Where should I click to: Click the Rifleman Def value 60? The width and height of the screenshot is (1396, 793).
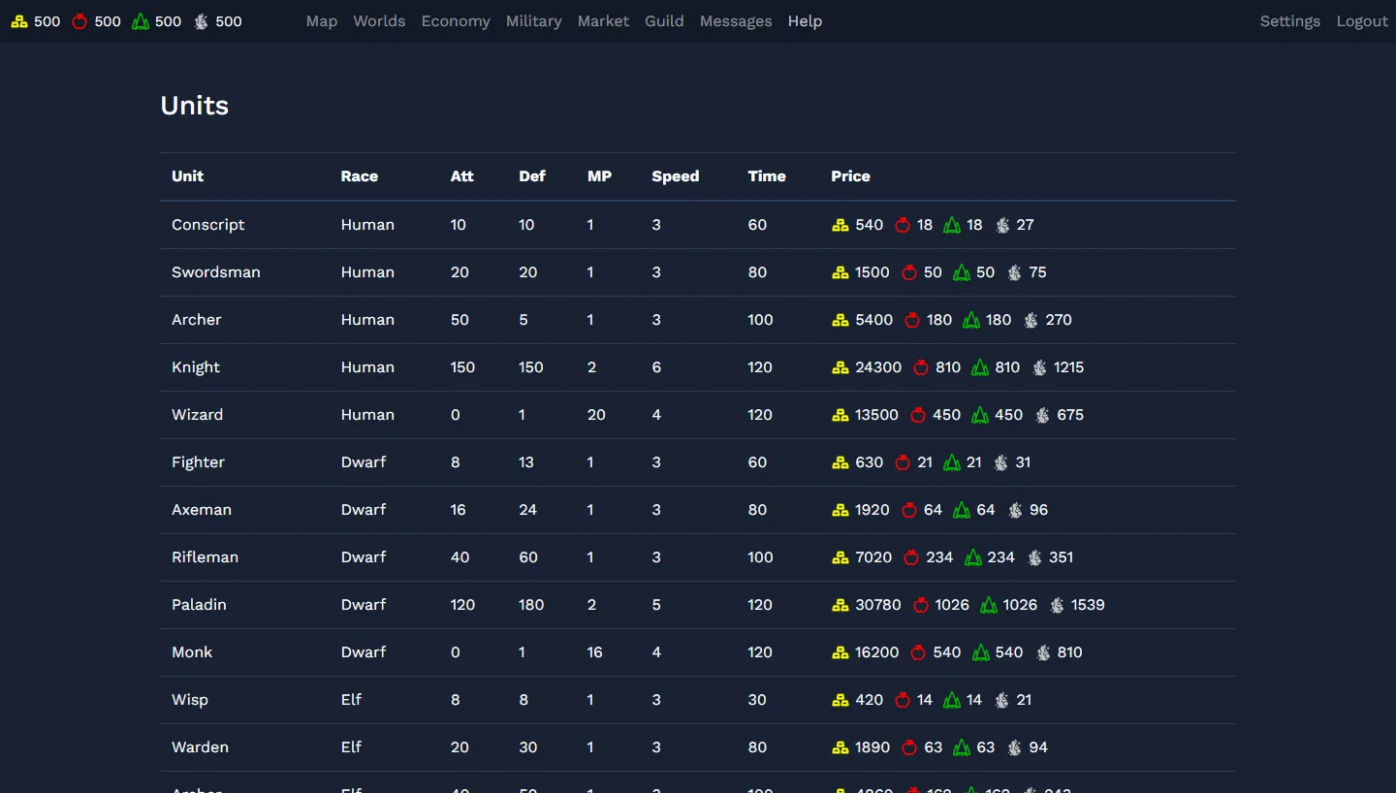[528, 557]
